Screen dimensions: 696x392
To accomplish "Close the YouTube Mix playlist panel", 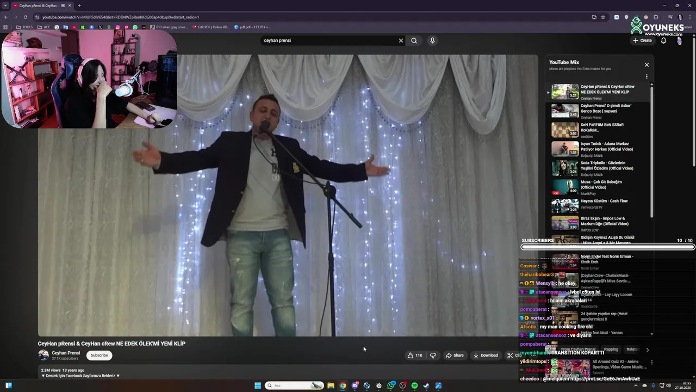I will tap(647, 65).
